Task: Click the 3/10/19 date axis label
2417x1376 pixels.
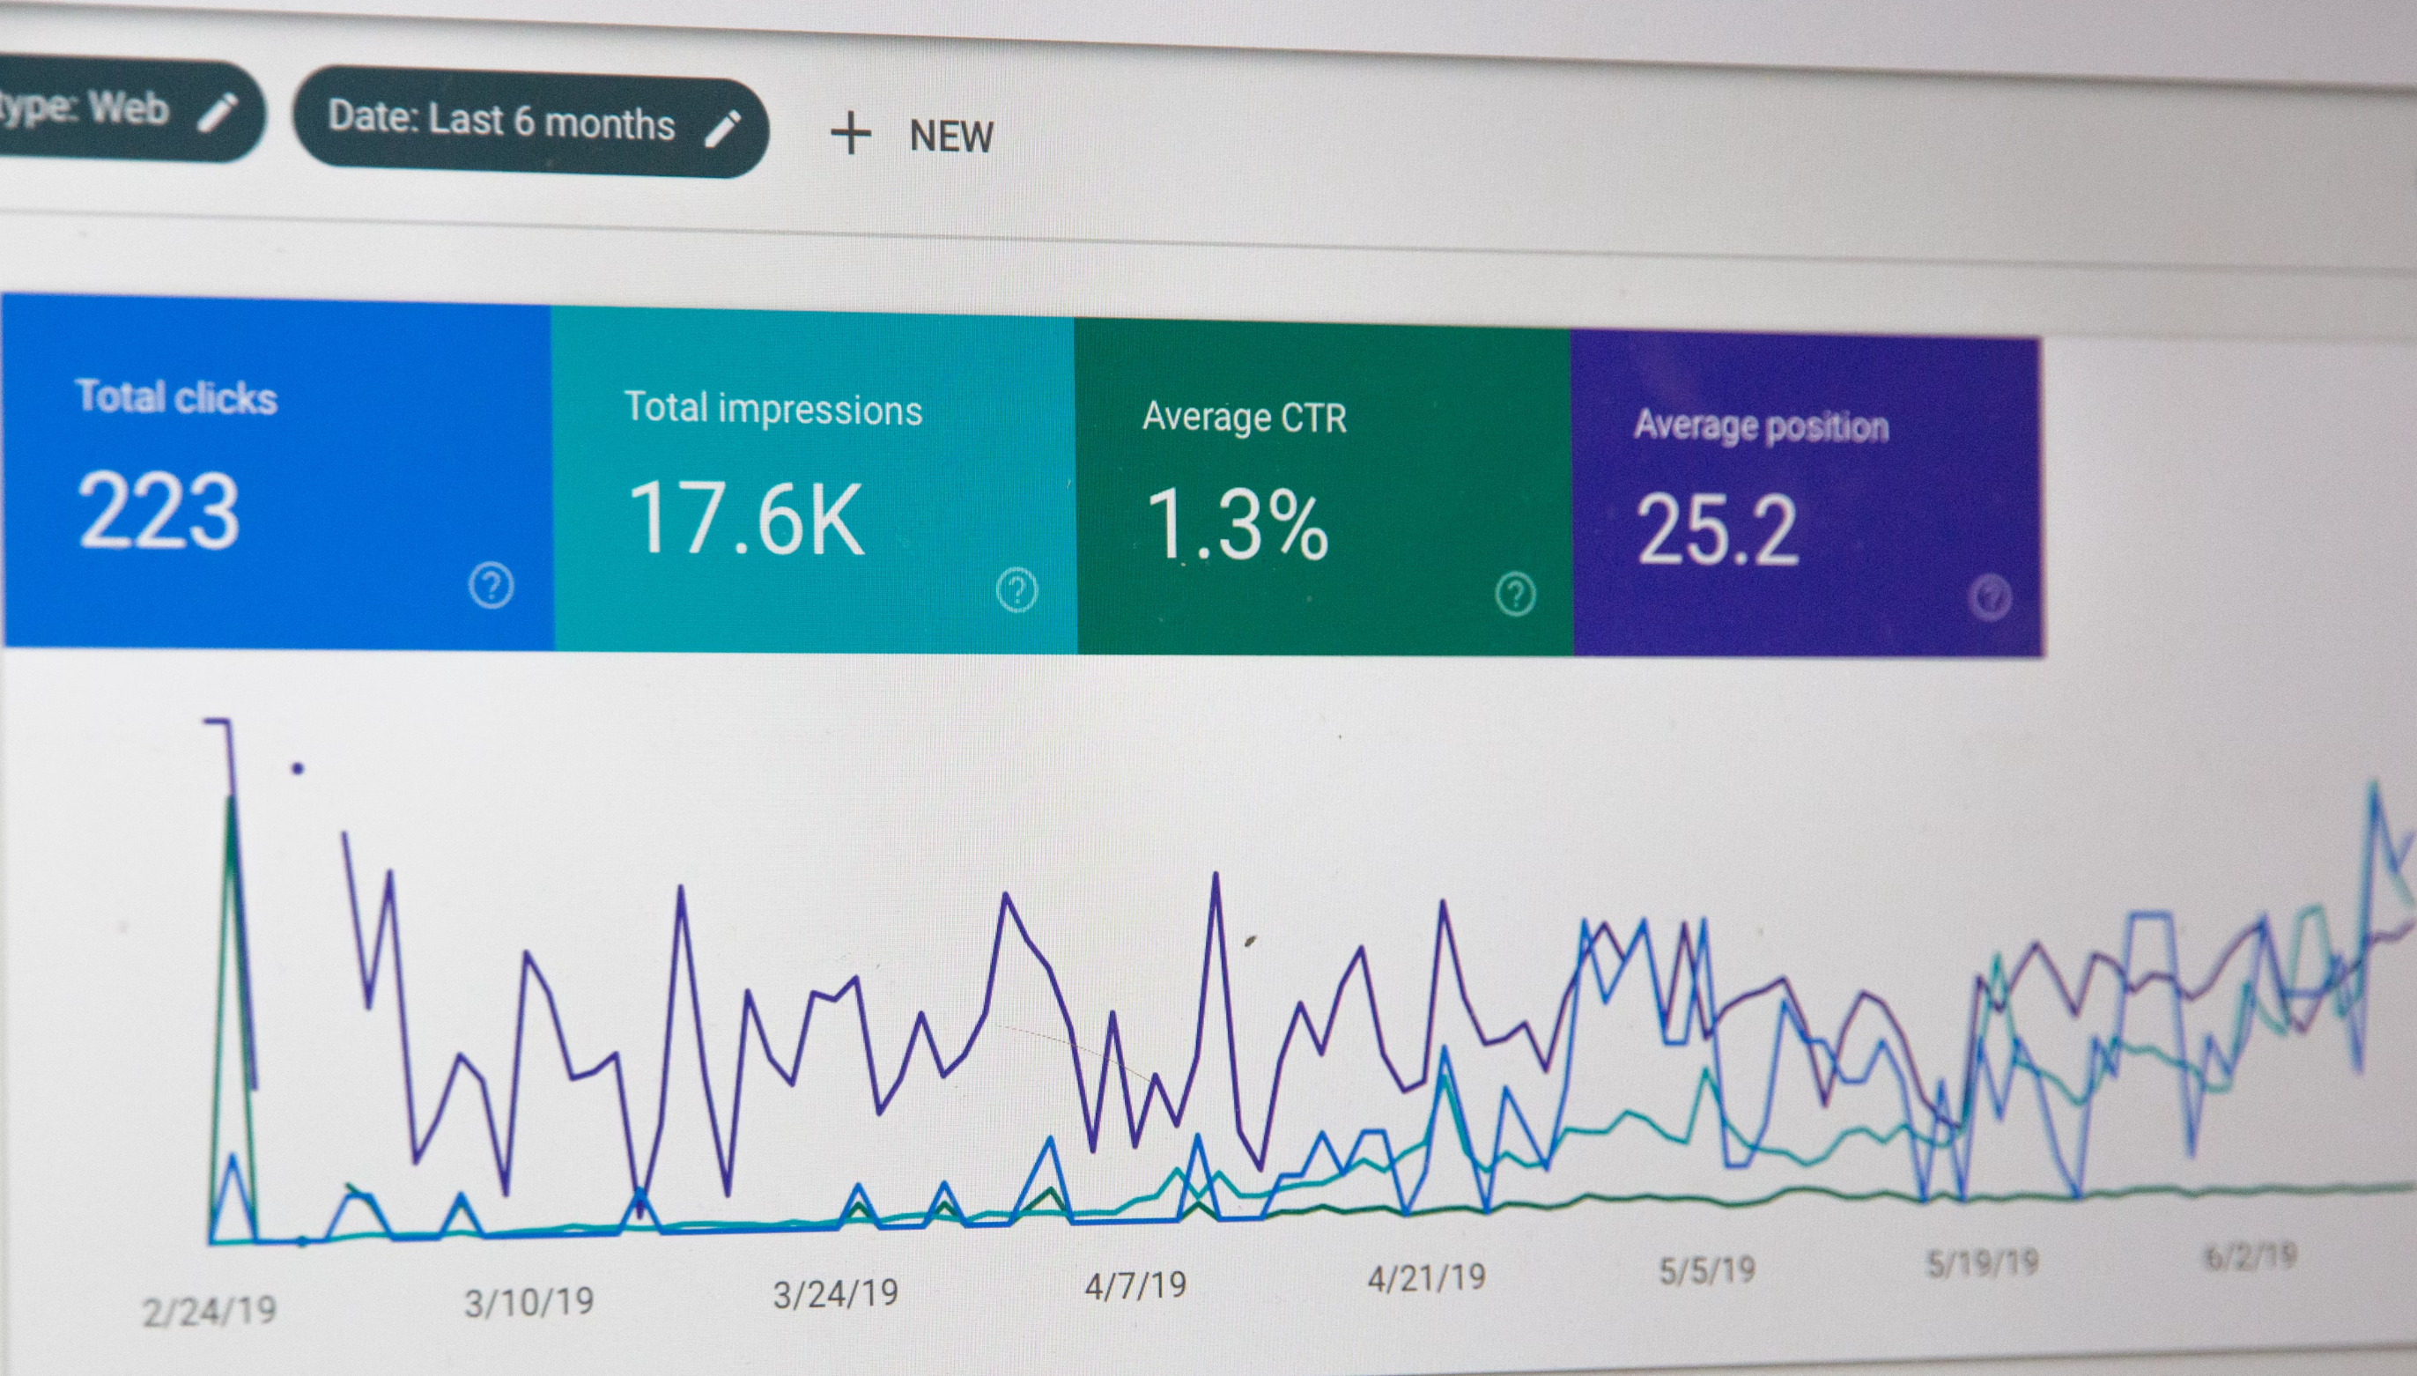Action: [x=528, y=1302]
